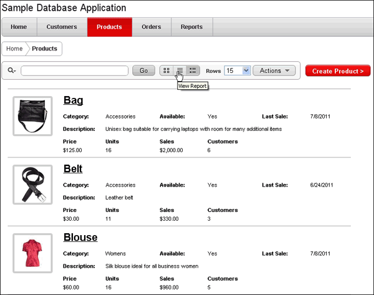This screenshot has height=295, width=374.
Task: Click the Blouse product image
Action: coord(32,253)
